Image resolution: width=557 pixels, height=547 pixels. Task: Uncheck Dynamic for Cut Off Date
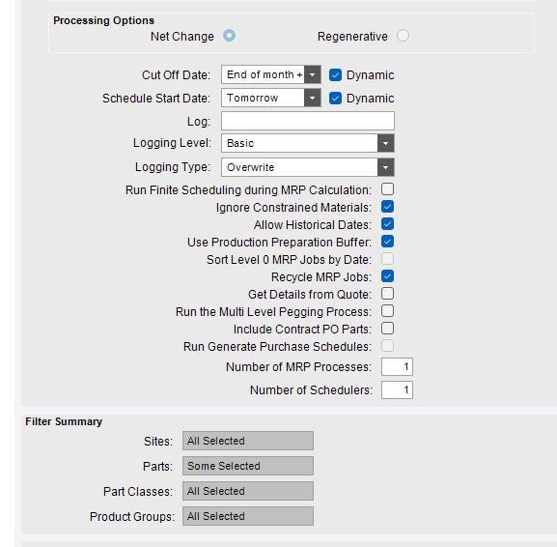(335, 75)
